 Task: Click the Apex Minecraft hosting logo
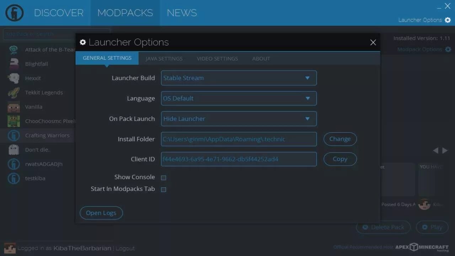pyautogui.click(x=422, y=247)
